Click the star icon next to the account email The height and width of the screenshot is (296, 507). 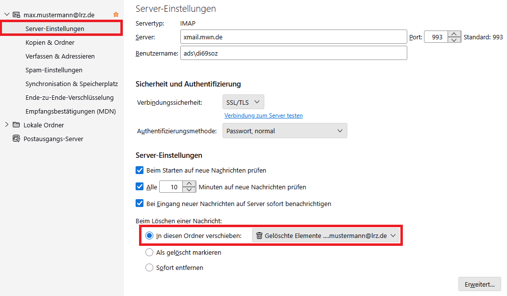[117, 14]
